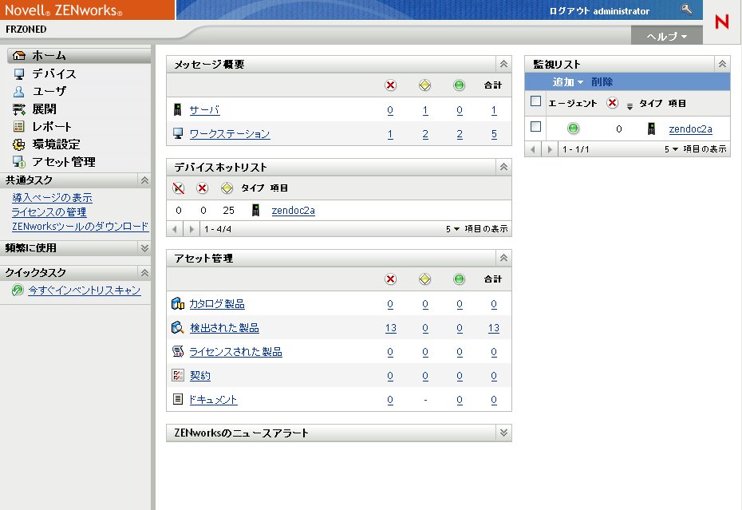Image resolution: width=742 pixels, height=510 pixels.
Task: Click the wrench icon beside administrator
Action: tap(687, 9)
